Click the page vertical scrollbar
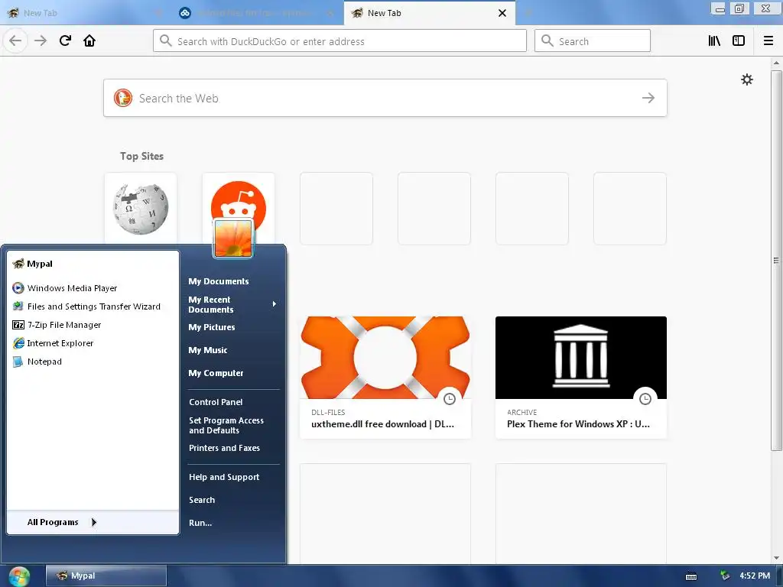The height and width of the screenshot is (587, 783). tap(775, 260)
